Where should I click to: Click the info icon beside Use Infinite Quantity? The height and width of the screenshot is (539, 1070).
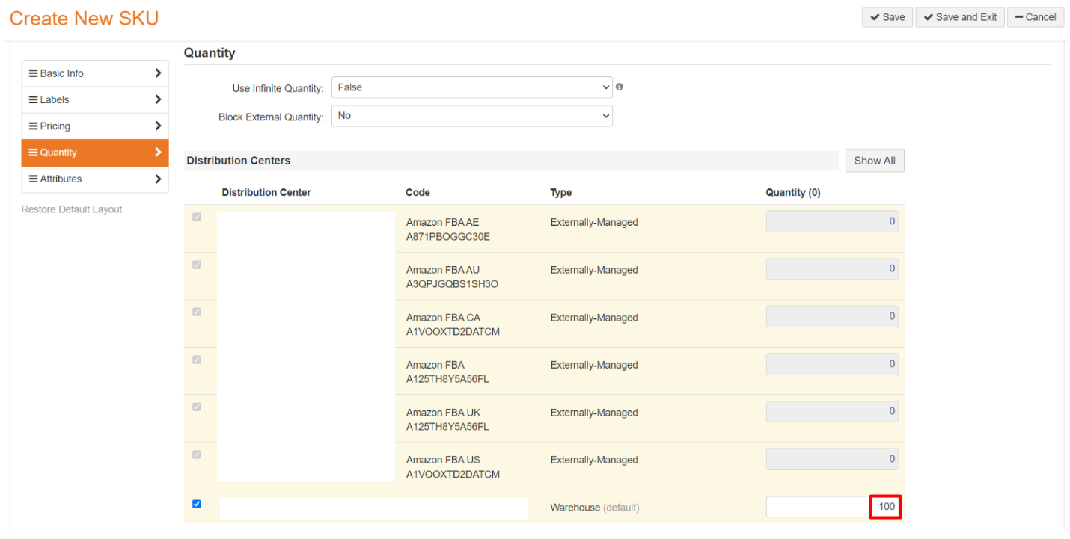coord(619,87)
